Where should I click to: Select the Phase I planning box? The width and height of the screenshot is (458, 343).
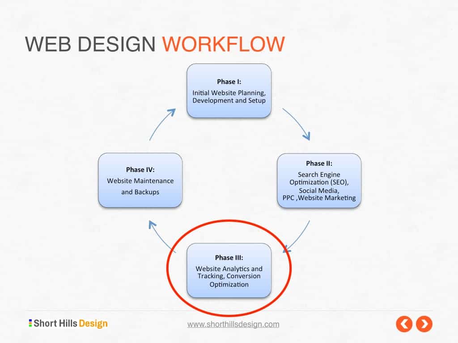pos(229,91)
